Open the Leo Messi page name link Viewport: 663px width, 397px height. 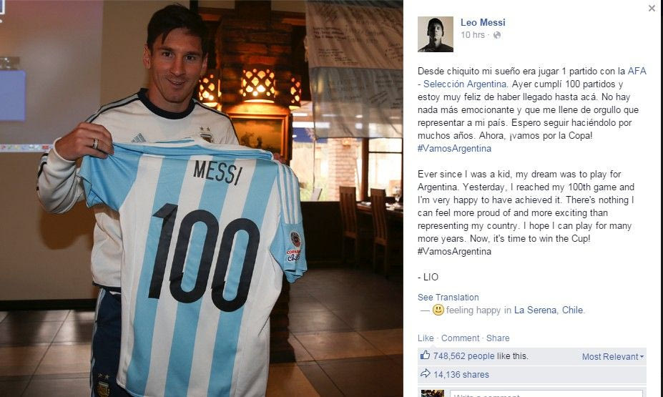pos(483,22)
